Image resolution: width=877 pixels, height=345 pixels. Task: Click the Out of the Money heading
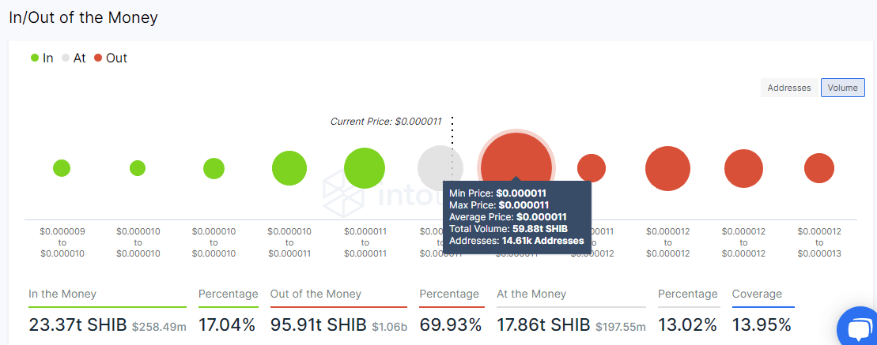(x=316, y=294)
